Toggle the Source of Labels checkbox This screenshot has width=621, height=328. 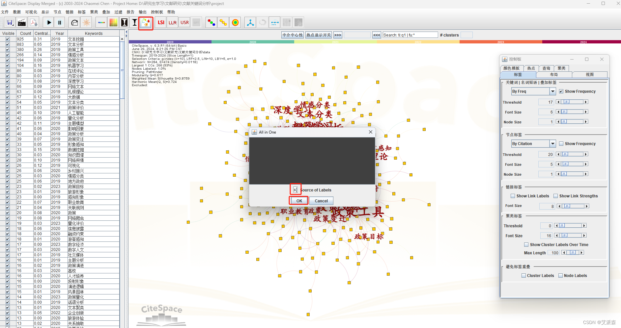296,190
